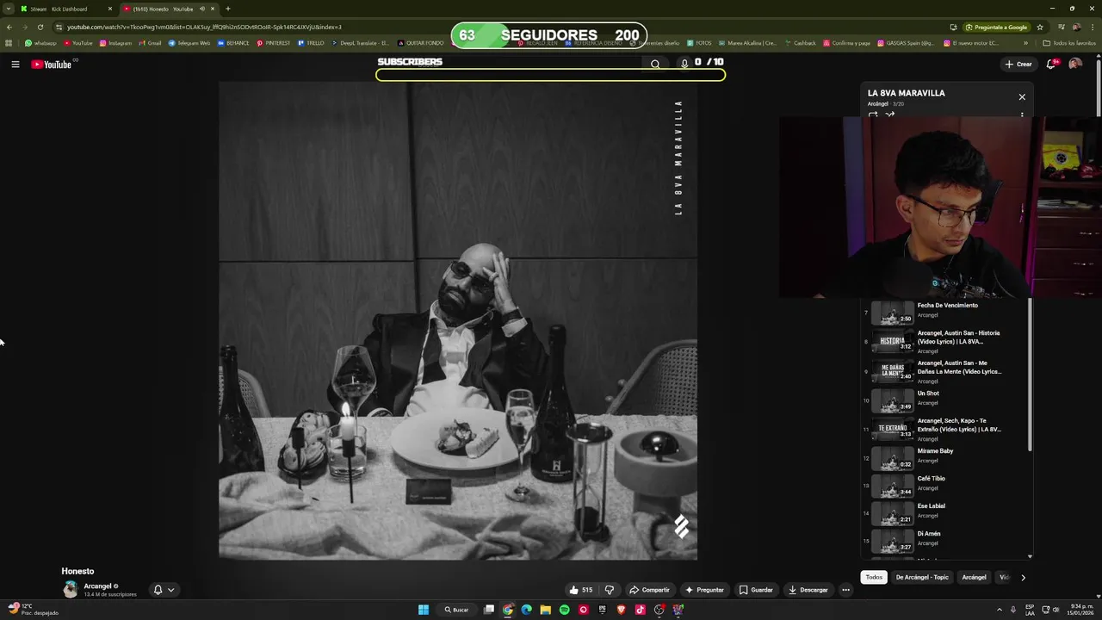Open Todos los favoritos folder
The width and height of the screenshot is (1102, 620).
(x=1069, y=43)
